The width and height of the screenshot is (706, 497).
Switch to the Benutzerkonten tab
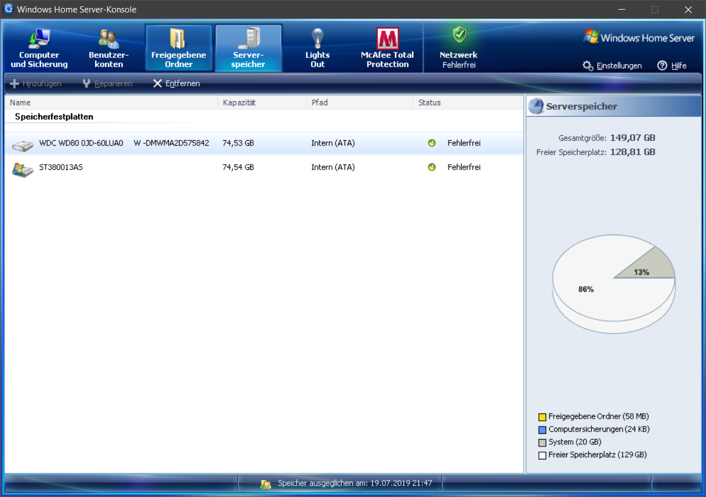pyautogui.click(x=109, y=48)
